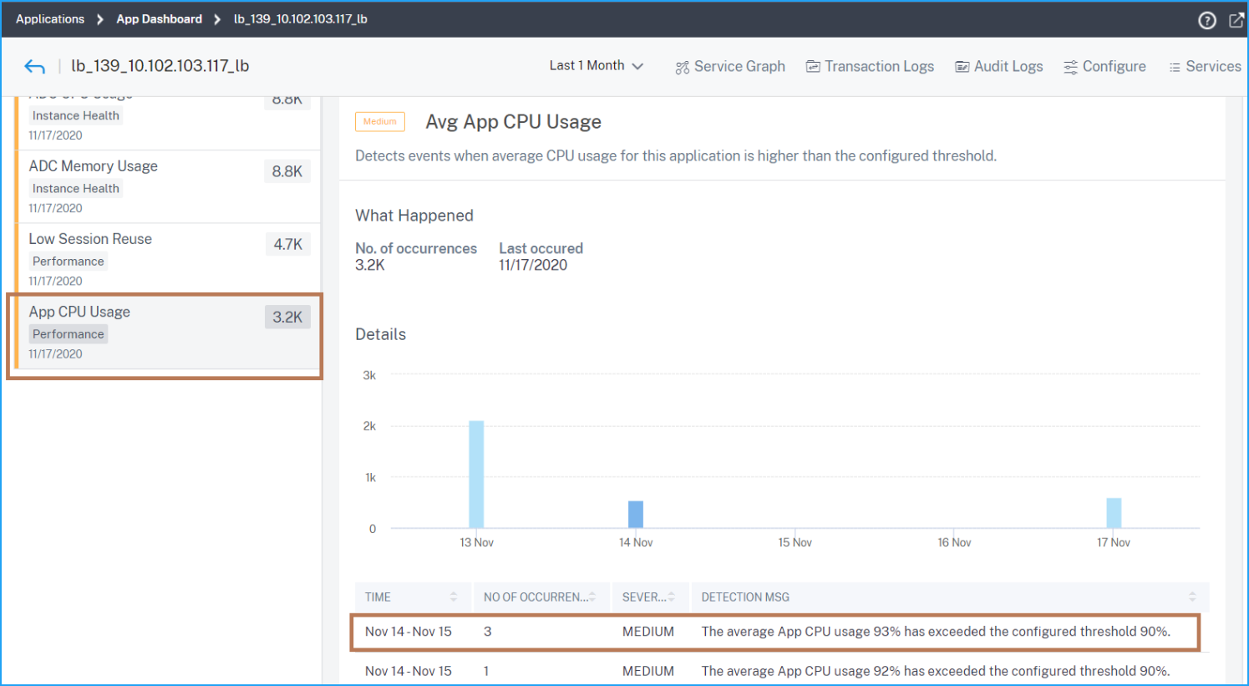Click the 17 Nov chart bar
Image resolution: width=1249 pixels, height=686 pixels.
coord(1114,513)
